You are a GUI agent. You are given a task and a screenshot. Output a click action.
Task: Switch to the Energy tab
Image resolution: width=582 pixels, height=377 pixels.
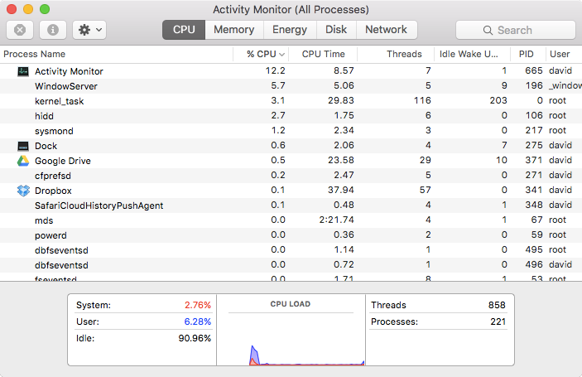[290, 30]
